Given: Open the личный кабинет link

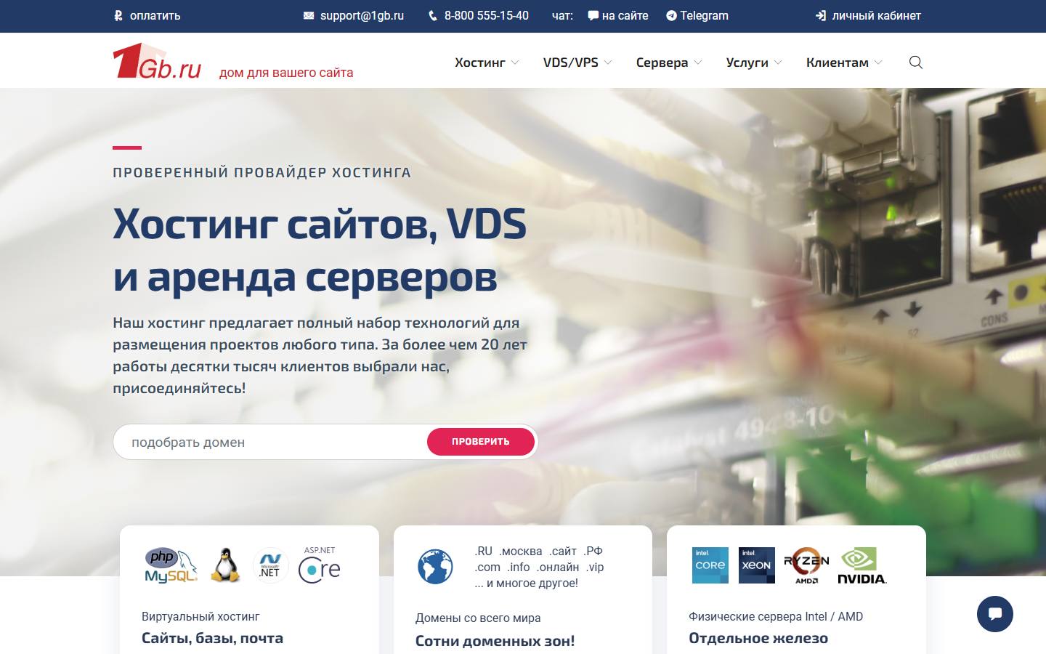Looking at the screenshot, I should 876,15.
